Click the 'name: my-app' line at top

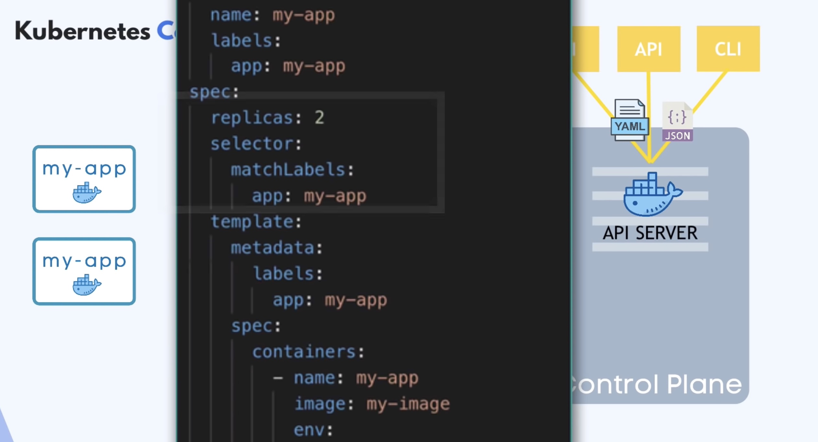273,15
